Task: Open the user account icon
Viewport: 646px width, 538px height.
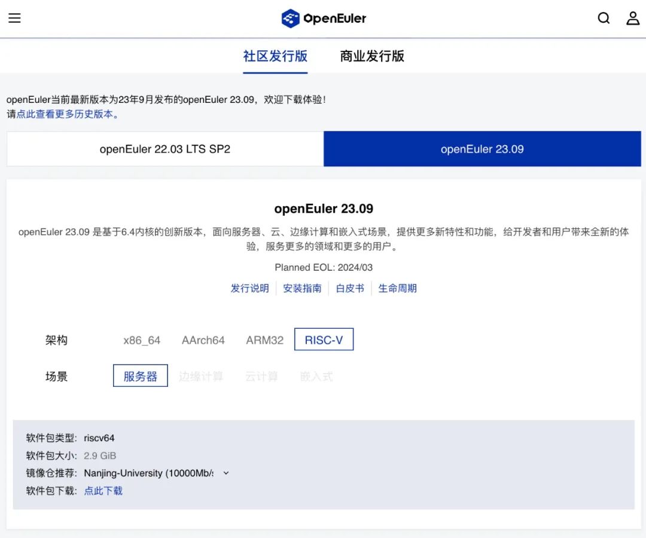Action: coord(633,18)
